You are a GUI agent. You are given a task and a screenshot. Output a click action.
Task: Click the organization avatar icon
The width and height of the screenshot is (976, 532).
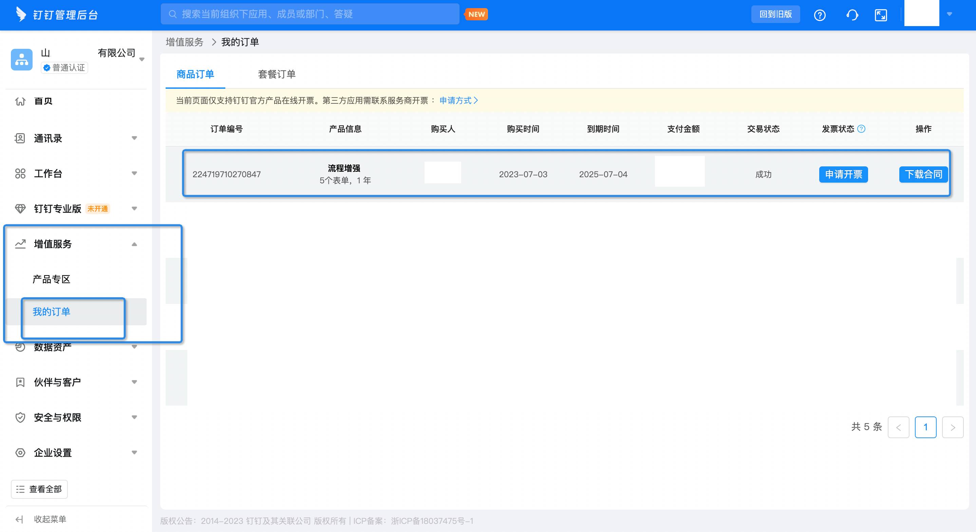pyautogui.click(x=22, y=59)
